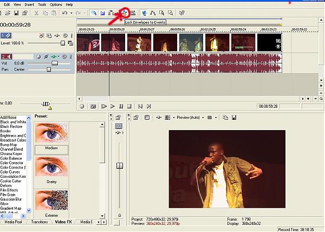325x232 pixels.
Task: Open the Insert menu
Action: pos(29,4)
